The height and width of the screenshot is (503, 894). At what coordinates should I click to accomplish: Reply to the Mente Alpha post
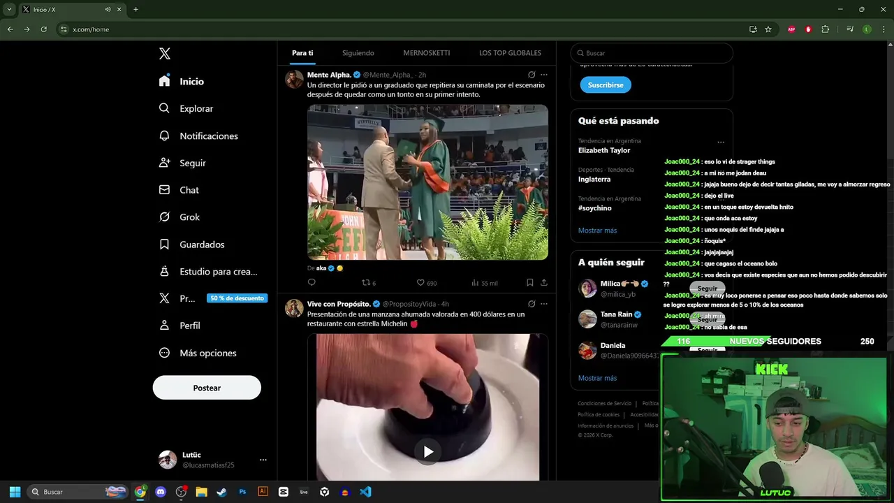312,282
